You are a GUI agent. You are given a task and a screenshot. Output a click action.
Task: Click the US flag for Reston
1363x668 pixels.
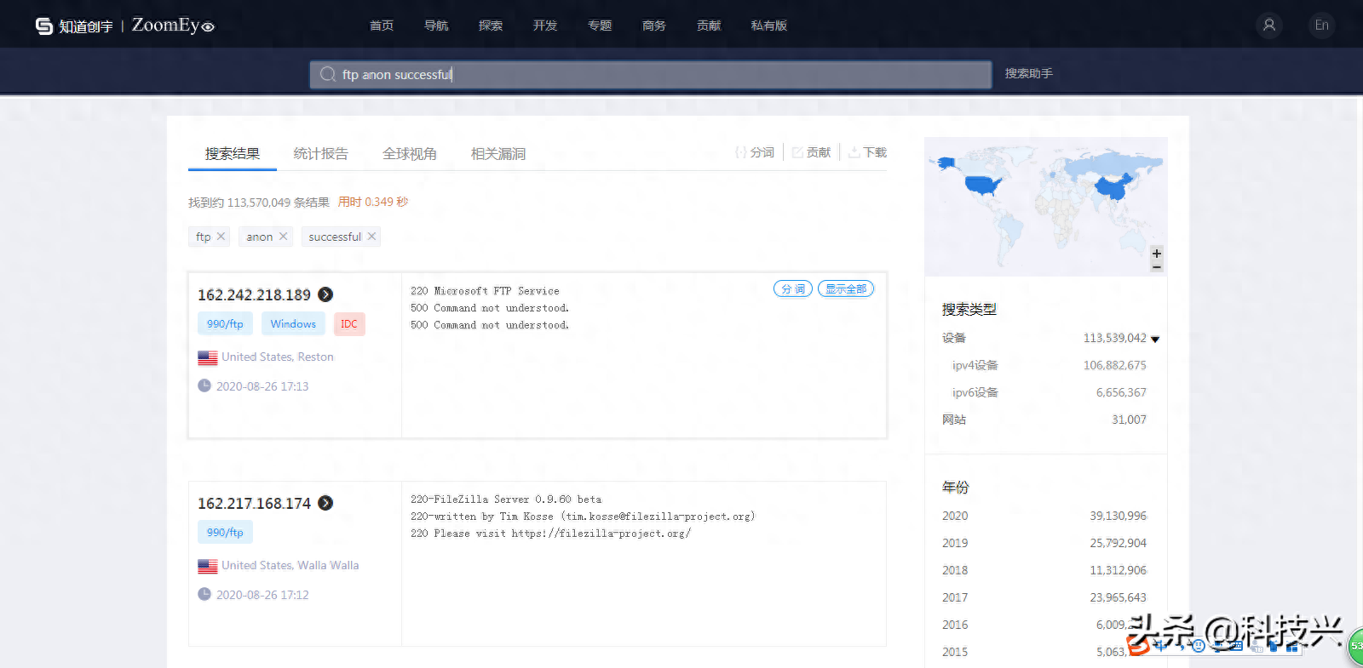pos(207,357)
